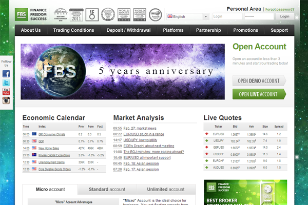This screenshot has width=308, height=205.
Task: Open the YouTube follow icon
Action: point(6,91)
